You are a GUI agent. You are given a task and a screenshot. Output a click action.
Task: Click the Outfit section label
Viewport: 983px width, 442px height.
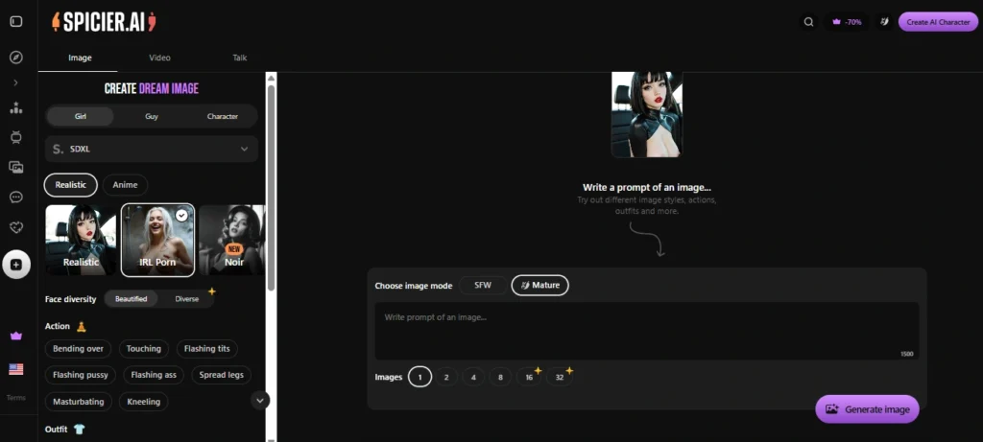point(57,430)
